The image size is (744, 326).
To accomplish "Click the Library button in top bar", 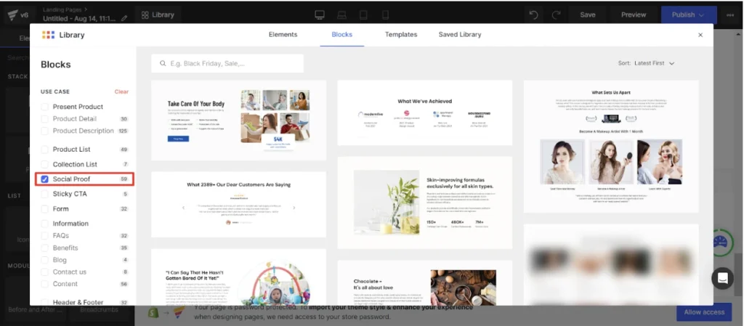I will click(x=158, y=15).
